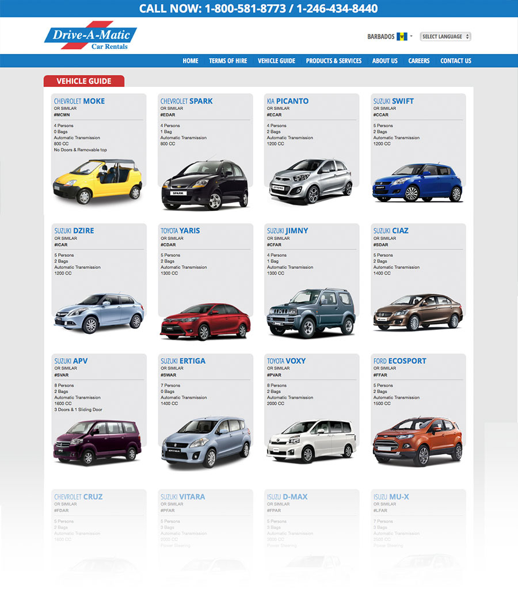Click the light blue Suzuki Dzire image
This screenshot has height=612, width=518.
(x=99, y=313)
